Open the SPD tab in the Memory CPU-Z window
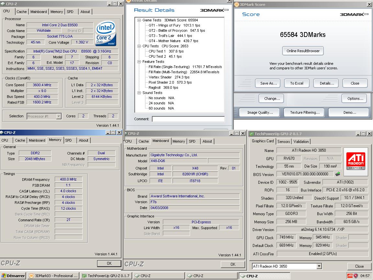The image size is (373, 280). pos(69,140)
